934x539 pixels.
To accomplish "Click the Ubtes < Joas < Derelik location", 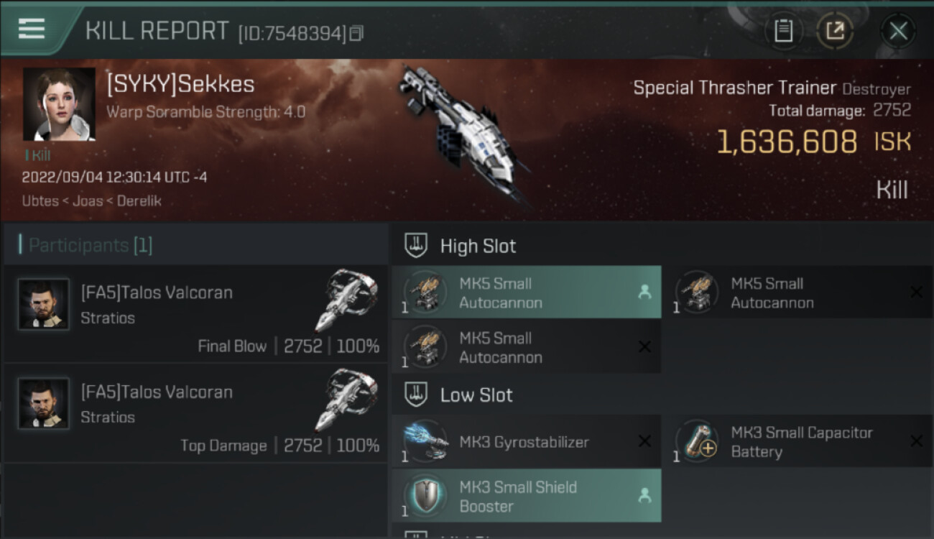I will (91, 201).
